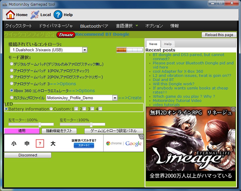
Task: Open ゲームコントローラ設定パネル button
Action: coord(114,131)
